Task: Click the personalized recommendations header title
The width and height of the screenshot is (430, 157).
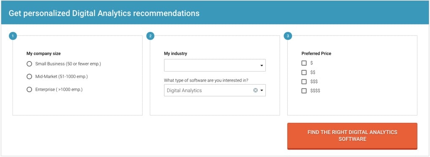Action: pyautogui.click(x=104, y=13)
